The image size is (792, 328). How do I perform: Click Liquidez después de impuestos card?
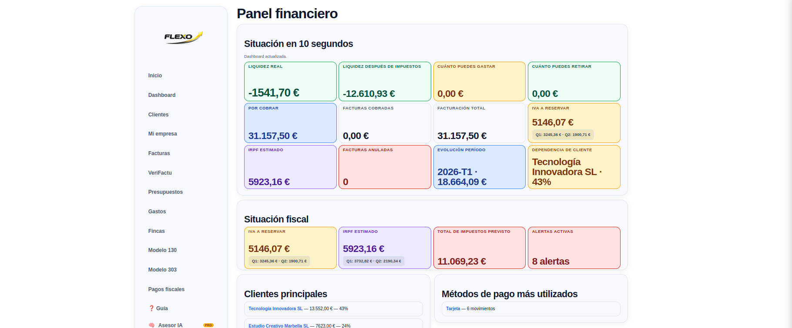(x=385, y=81)
